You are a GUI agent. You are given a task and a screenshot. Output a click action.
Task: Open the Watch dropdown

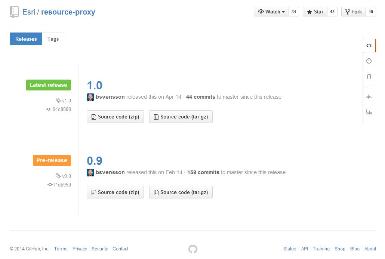tap(271, 12)
